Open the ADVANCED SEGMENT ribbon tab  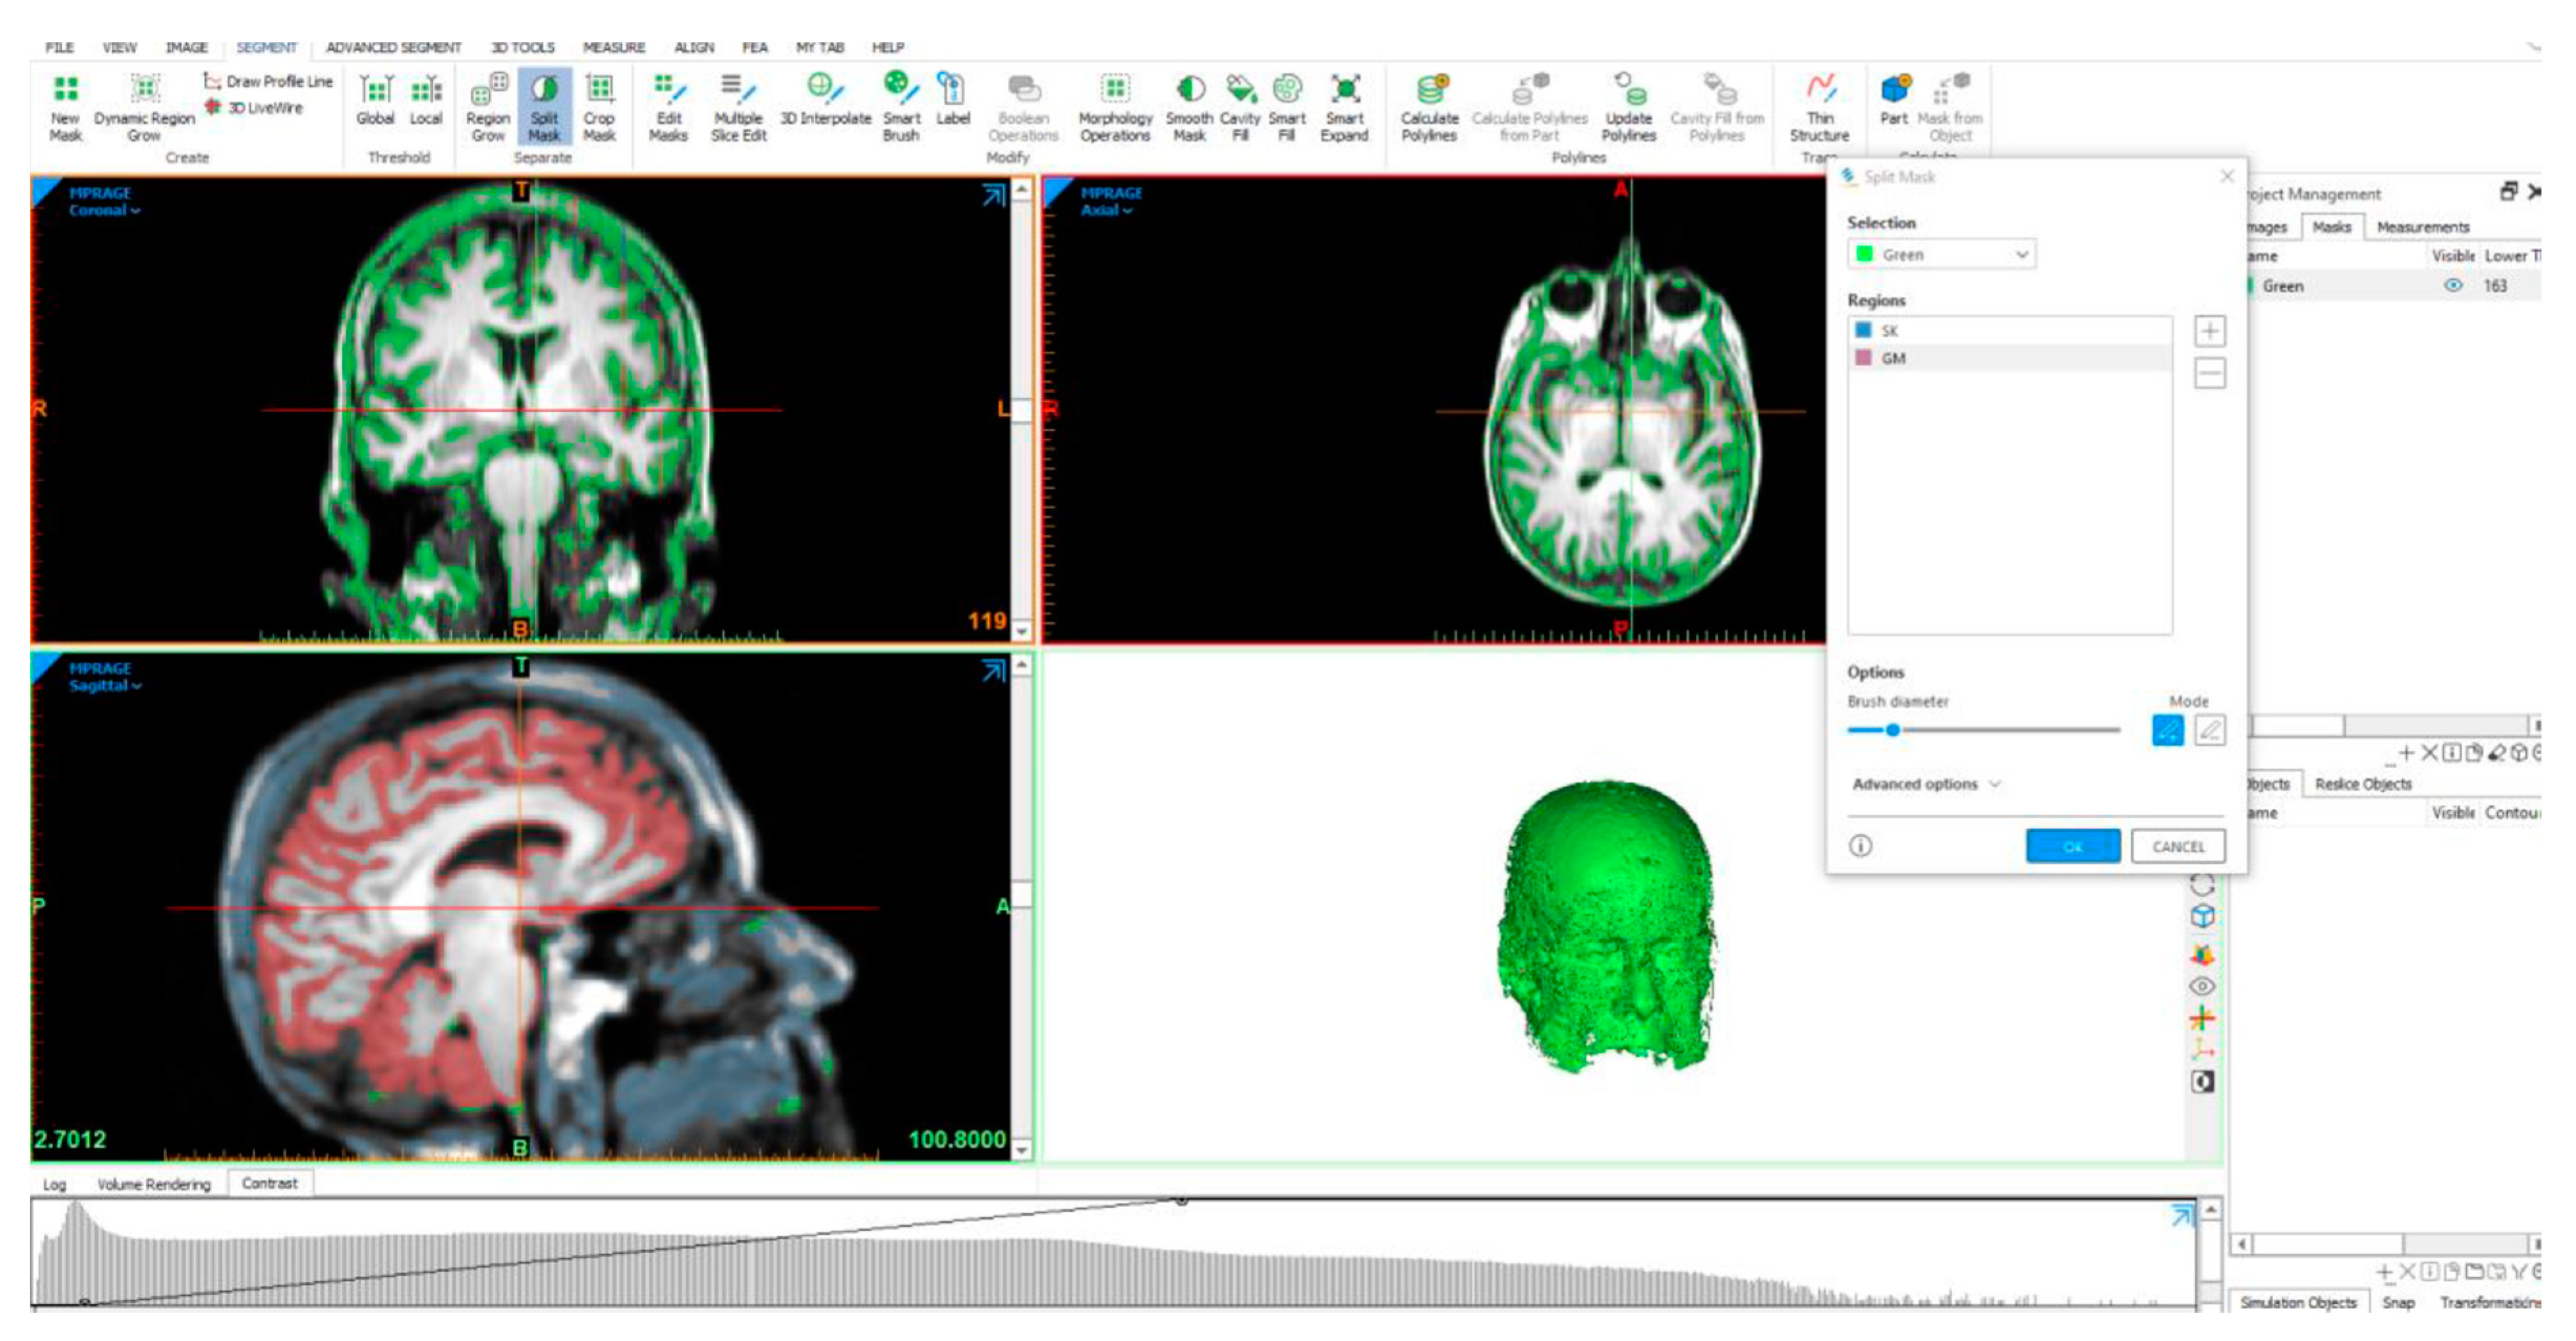(393, 47)
